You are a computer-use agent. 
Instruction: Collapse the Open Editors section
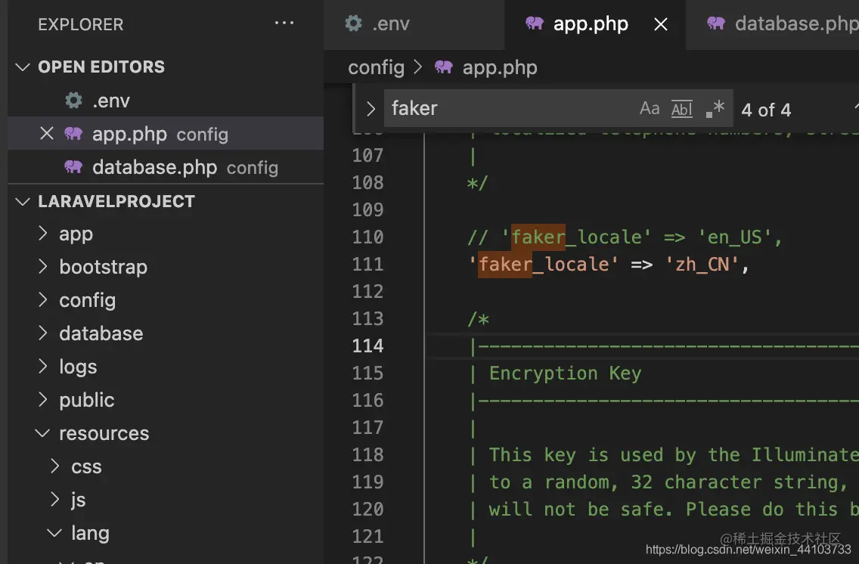23,67
